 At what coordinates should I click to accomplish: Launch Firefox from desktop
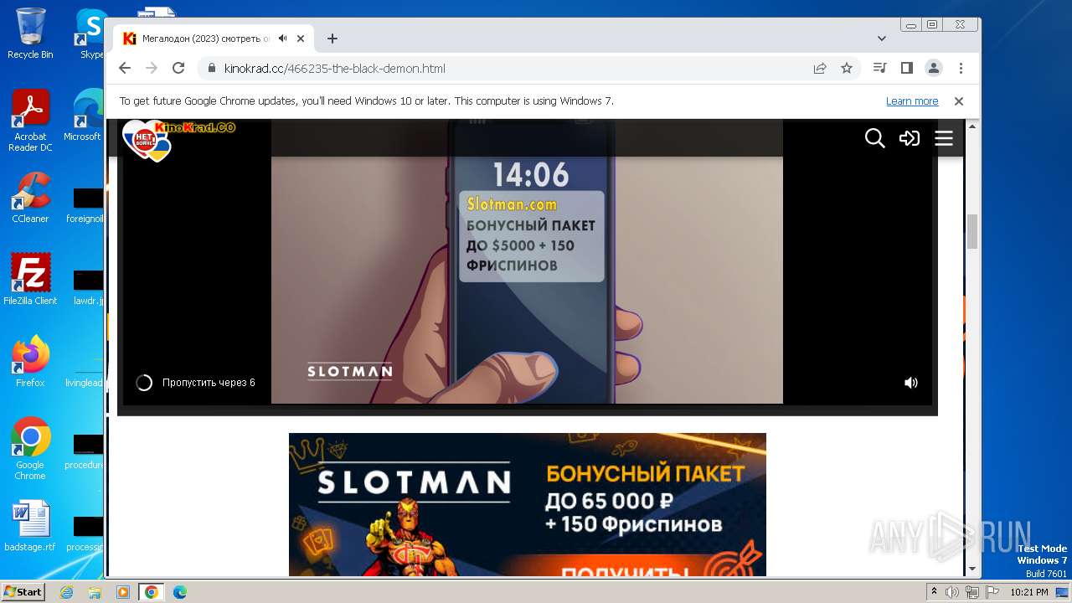click(x=30, y=361)
